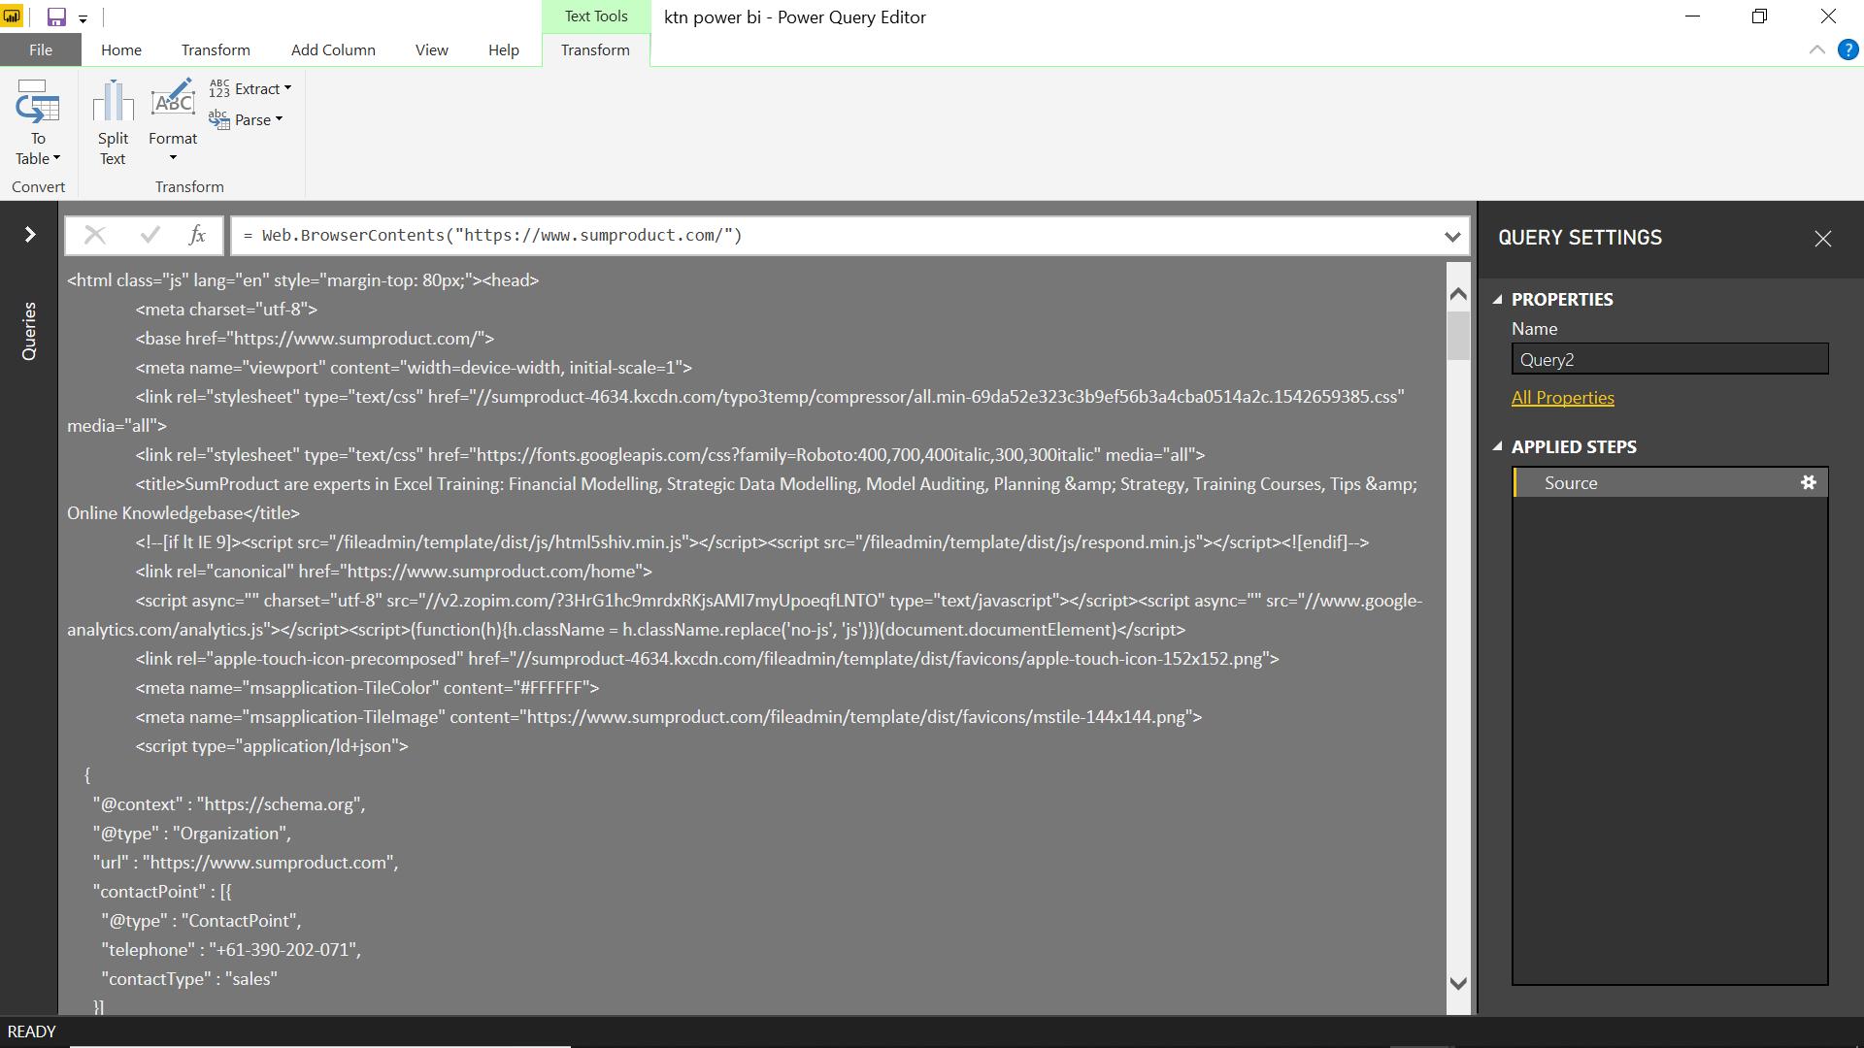Click the '<script type="application/ld+json">' line
This screenshot has height=1048, width=1864.
pos(272,746)
